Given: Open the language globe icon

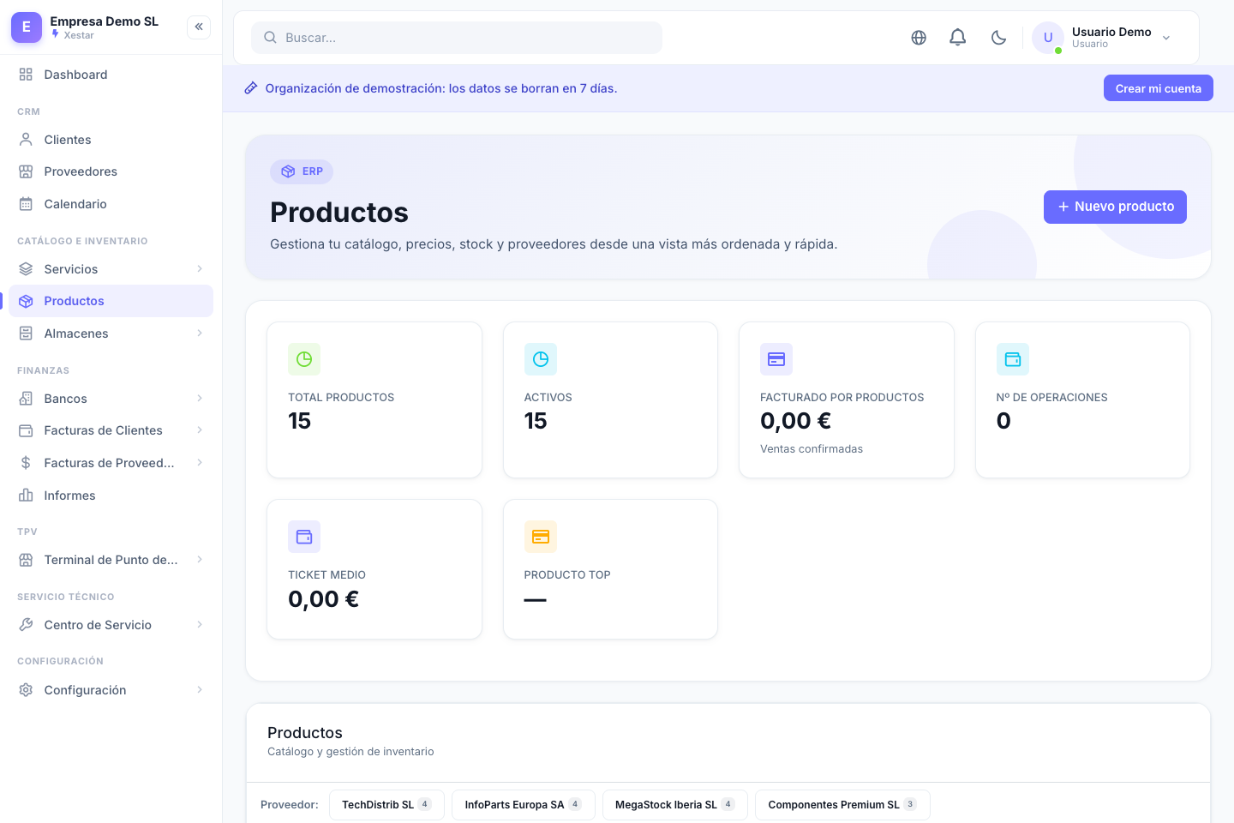Looking at the screenshot, I should click(919, 38).
